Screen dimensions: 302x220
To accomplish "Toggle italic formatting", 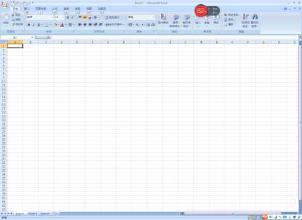I will [34, 25].
